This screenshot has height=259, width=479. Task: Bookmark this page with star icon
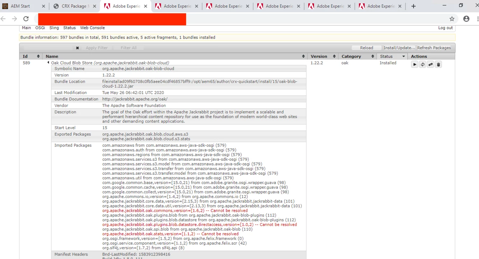click(x=452, y=19)
